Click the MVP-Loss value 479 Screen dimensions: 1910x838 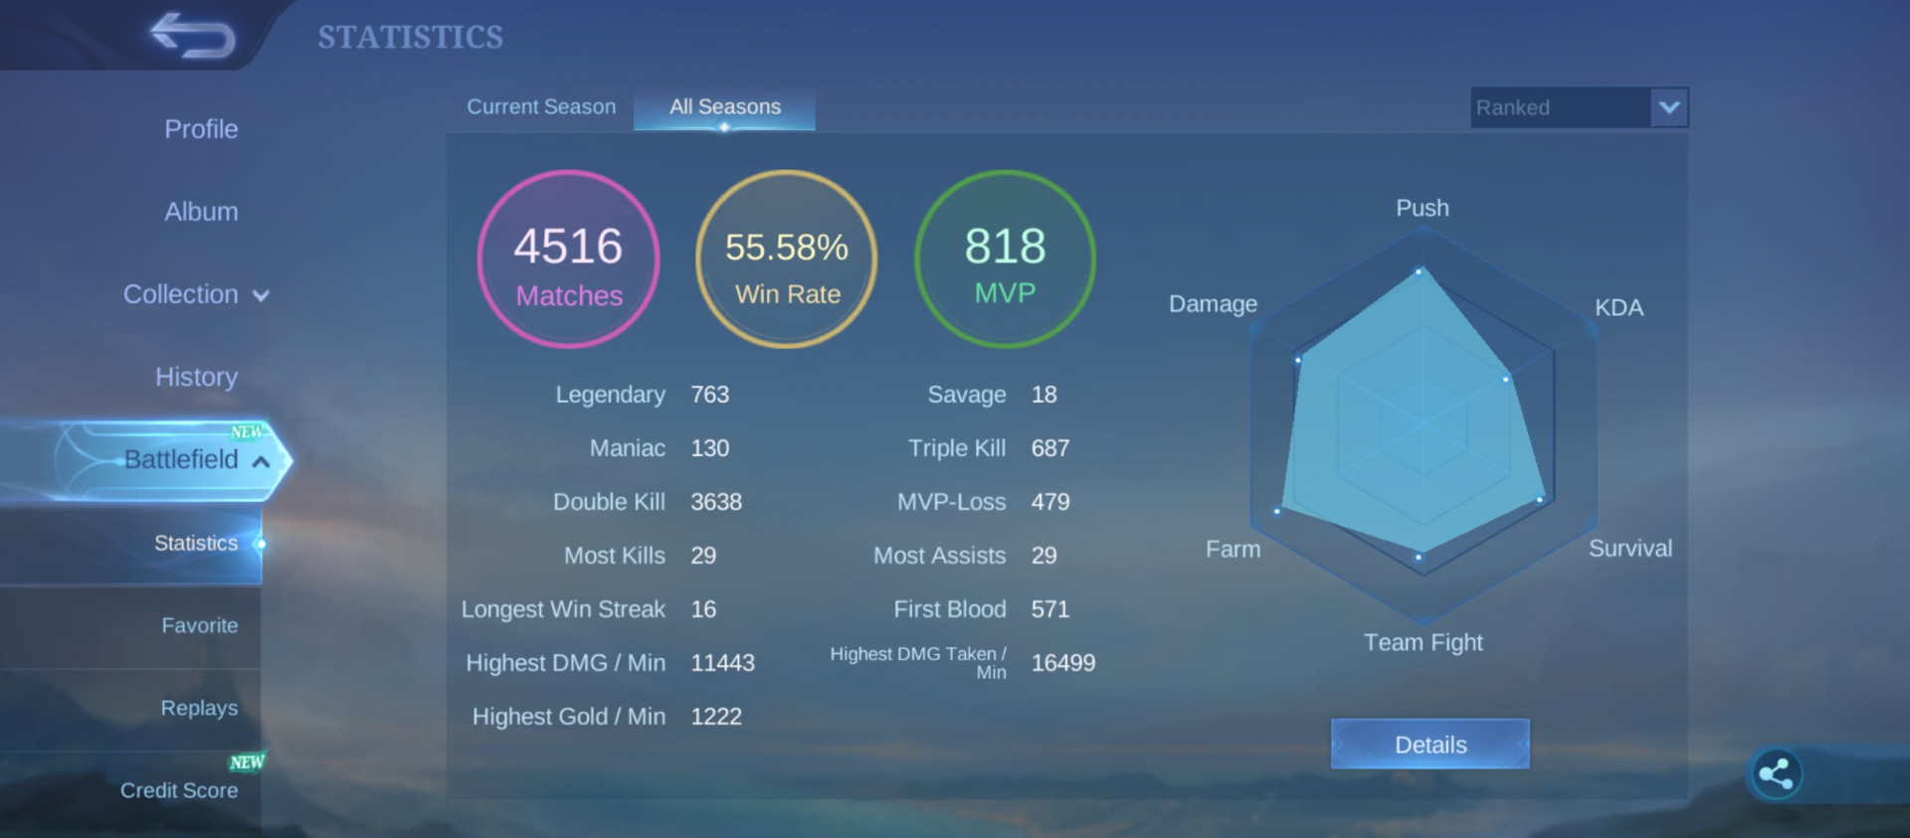(1050, 502)
